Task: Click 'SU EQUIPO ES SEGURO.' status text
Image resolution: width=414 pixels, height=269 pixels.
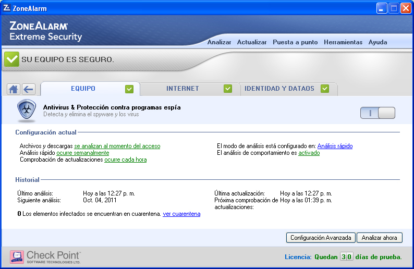Action: point(68,59)
